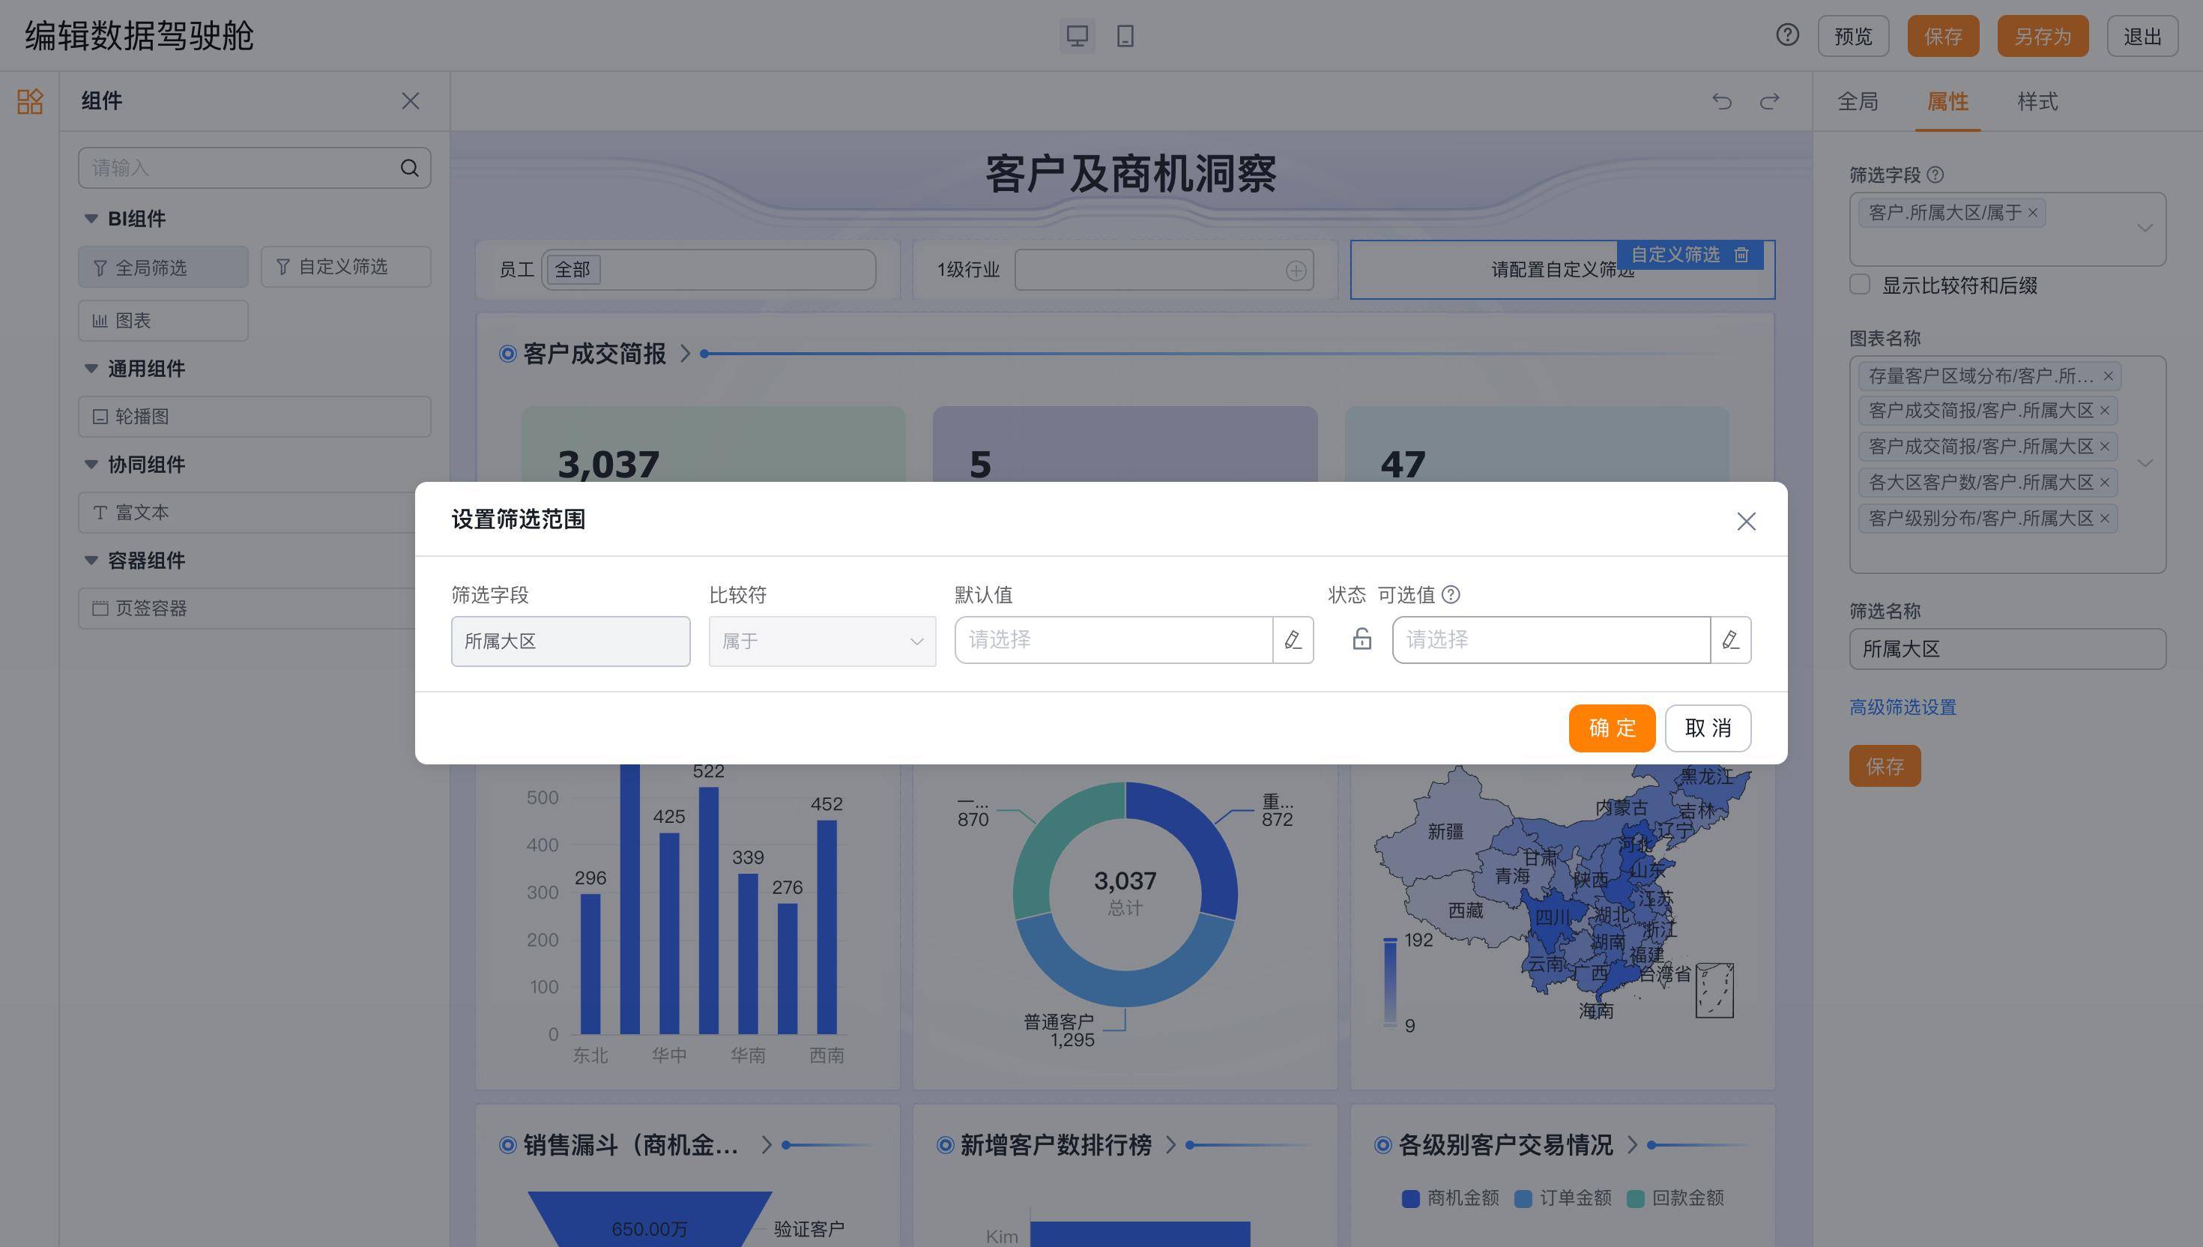The width and height of the screenshot is (2203, 1247).
Task: Switch to the 样式 tab
Action: tap(2037, 102)
